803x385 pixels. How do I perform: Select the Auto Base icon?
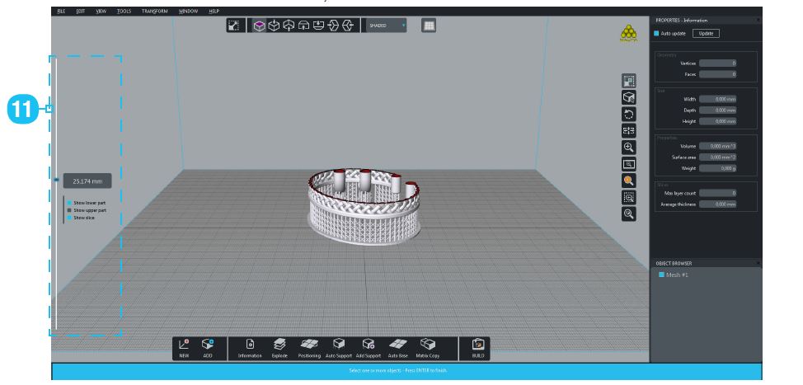click(x=397, y=347)
